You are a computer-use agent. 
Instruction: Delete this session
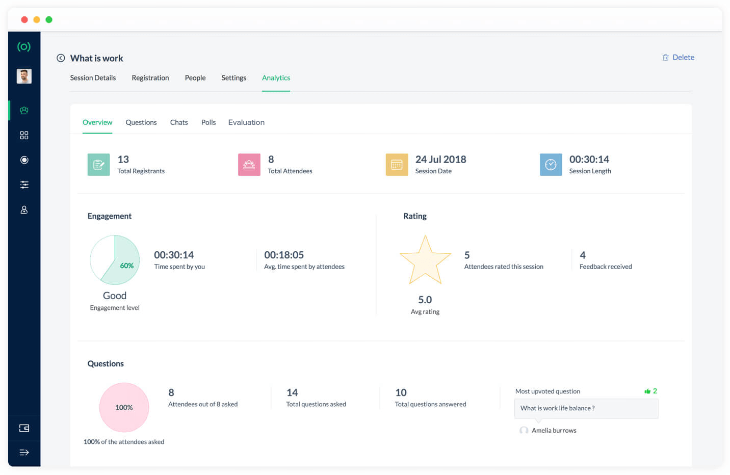[678, 58]
